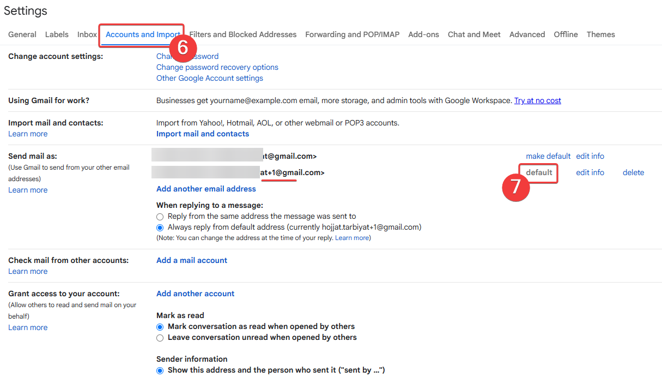Delete the +1 send-as address
Image resolution: width=662 pixels, height=377 pixels.
point(633,172)
